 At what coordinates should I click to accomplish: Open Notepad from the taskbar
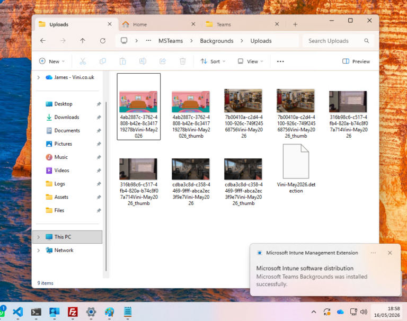tap(127, 311)
